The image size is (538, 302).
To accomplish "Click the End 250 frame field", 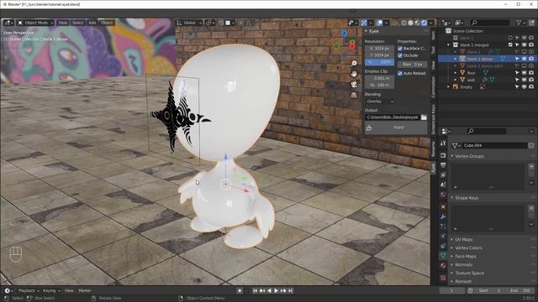I will coord(520,291).
